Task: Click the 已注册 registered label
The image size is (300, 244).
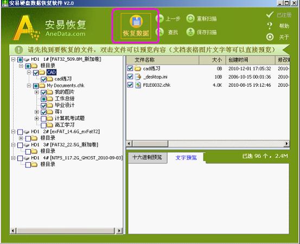Action: tap(284, 15)
